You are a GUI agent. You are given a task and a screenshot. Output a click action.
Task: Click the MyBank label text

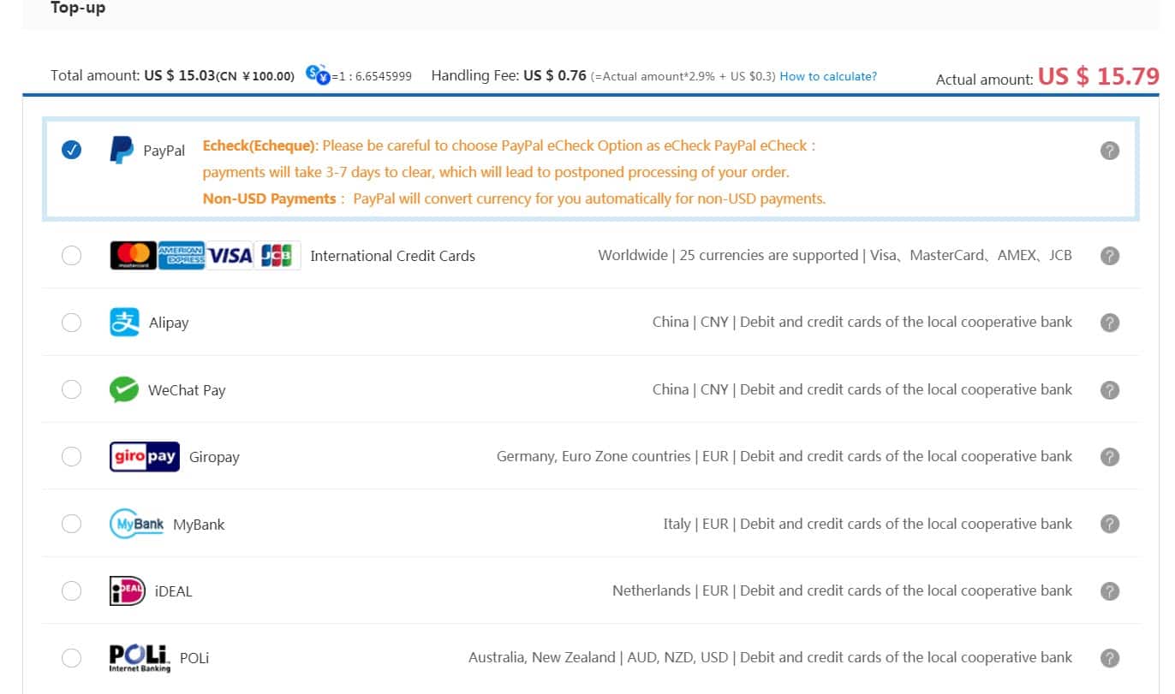199,525
